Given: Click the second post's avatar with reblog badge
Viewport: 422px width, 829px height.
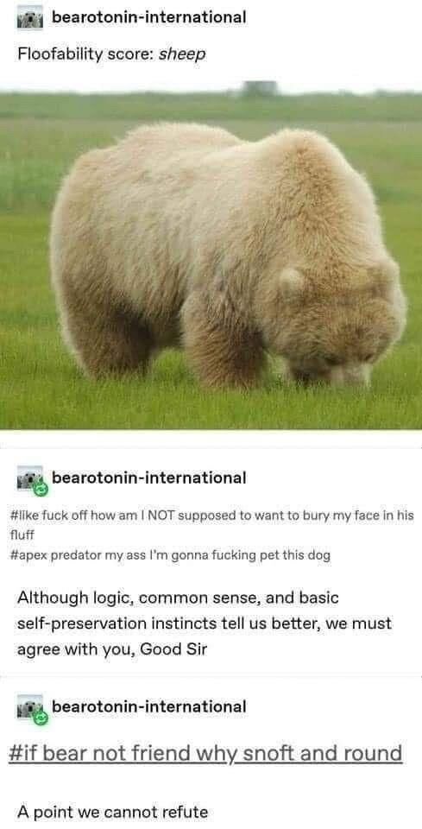Looking at the screenshot, I should click(x=32, y=479).
